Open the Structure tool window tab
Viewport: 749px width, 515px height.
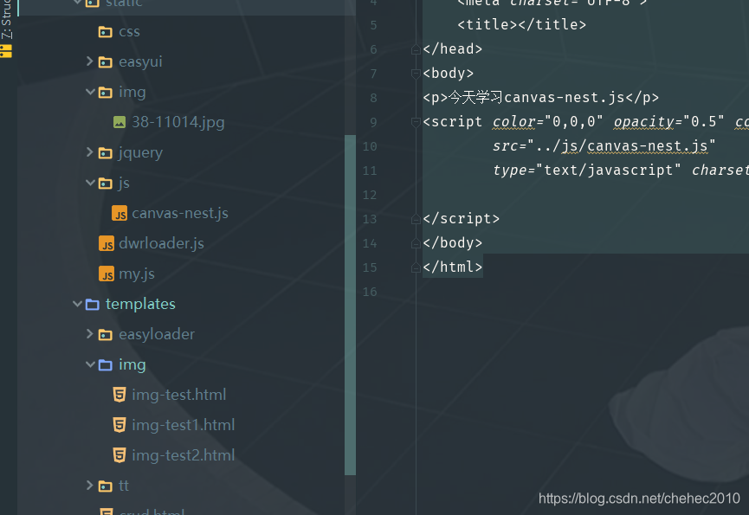[x=6, y=19]
